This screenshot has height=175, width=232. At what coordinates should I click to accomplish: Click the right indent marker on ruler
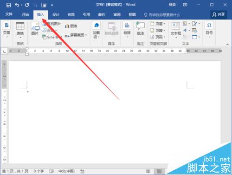click(x=187, y=52)
